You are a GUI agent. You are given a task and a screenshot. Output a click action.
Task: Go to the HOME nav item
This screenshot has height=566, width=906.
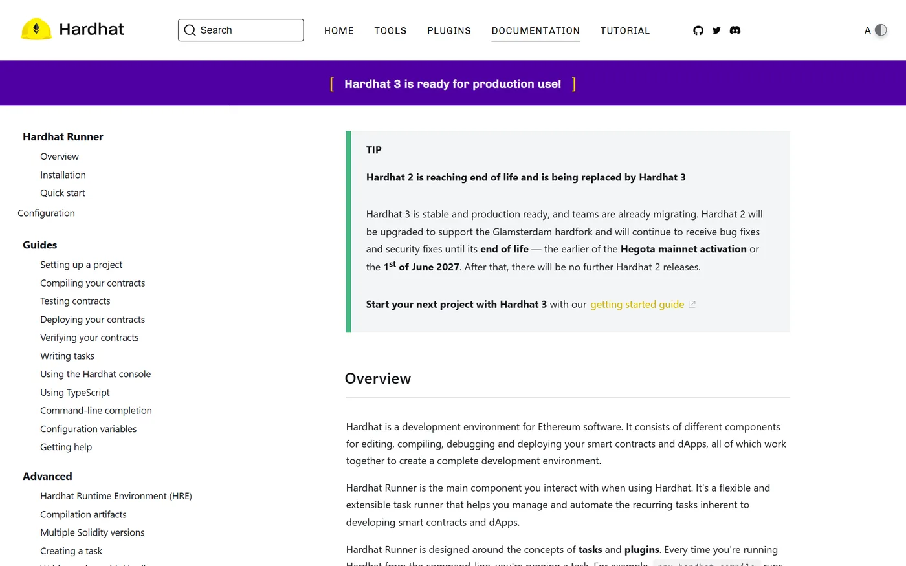click(339, 31)
